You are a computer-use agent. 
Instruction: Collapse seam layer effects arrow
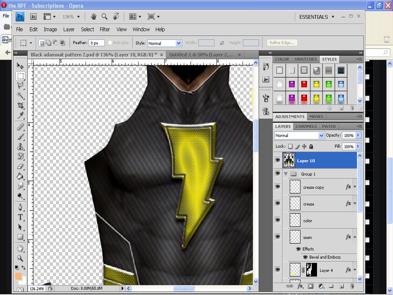(355, 237)
